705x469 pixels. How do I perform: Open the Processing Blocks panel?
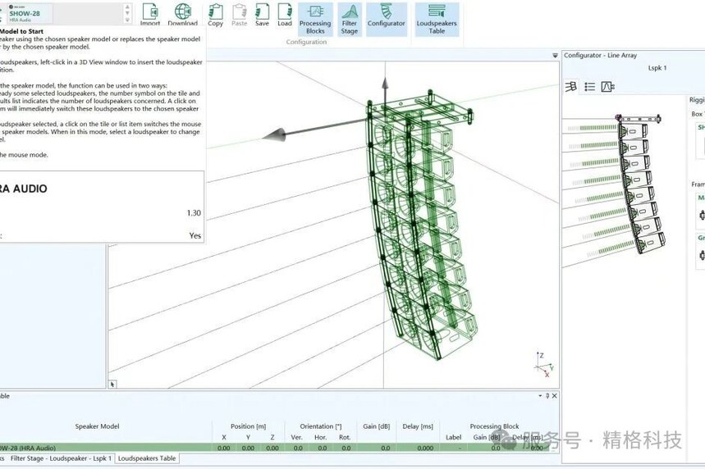315,19
